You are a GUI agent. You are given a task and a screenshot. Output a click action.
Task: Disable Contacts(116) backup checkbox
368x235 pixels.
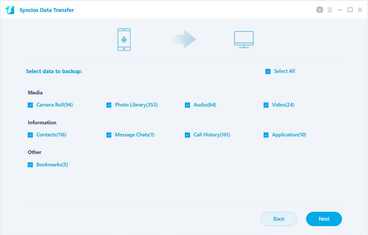[31, 135]
